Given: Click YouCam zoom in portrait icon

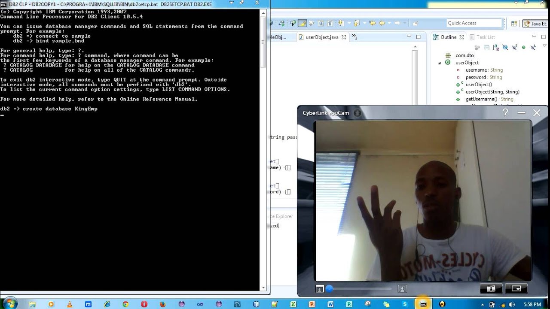Looking at the screenshot, I should click(402, 289).
